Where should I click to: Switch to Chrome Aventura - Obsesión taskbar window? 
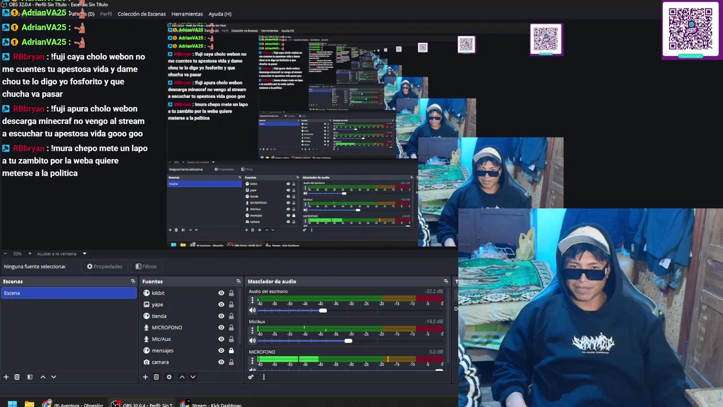click(x=72, y=404)
